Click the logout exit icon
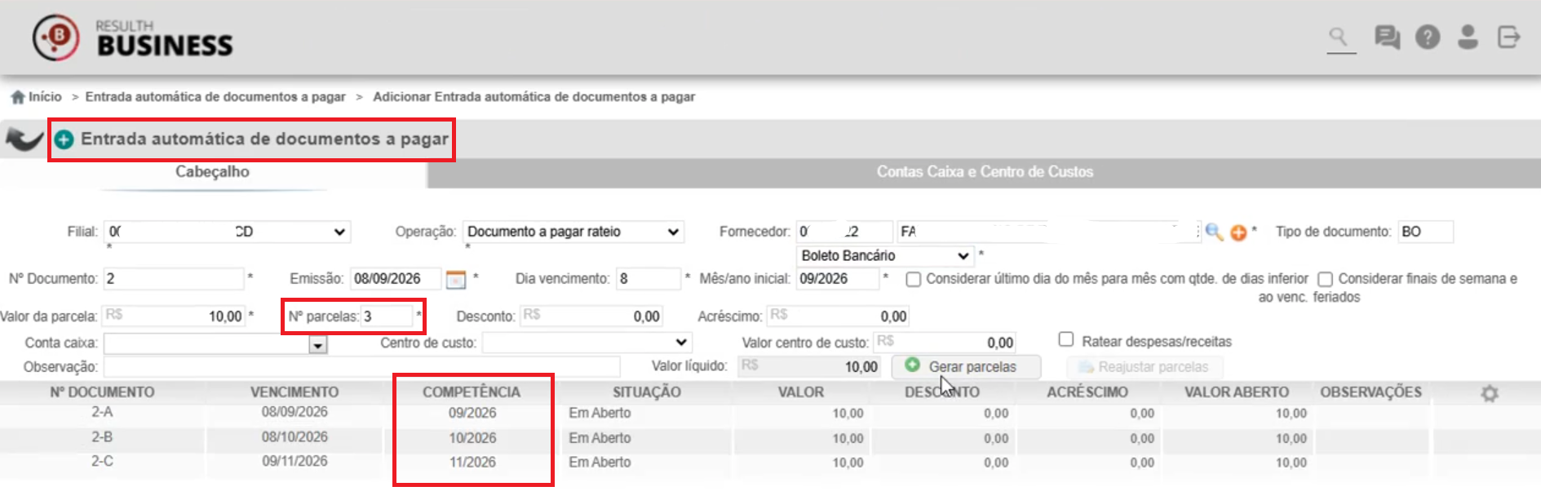 (x=1509, y=37)
